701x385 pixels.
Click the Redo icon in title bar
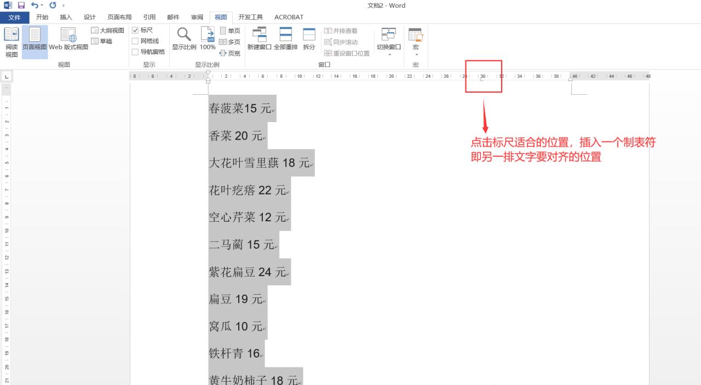[x=53, y=5]
